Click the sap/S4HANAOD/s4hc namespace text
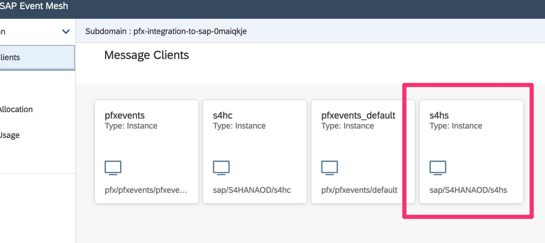This screenshot has height=243, width=545. tap(252, 190)
